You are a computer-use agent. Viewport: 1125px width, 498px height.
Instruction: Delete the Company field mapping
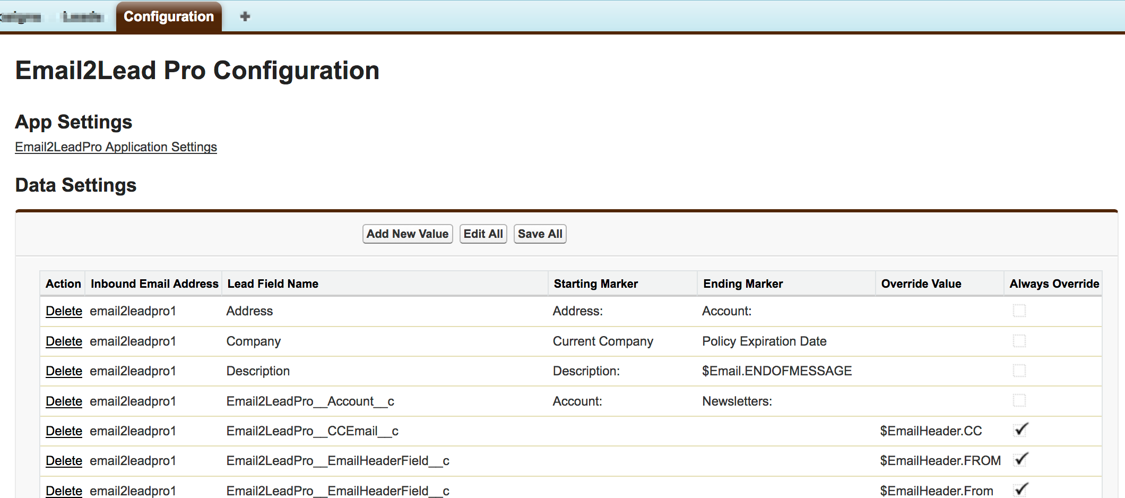pyautogui.click(x=63, y=341)
